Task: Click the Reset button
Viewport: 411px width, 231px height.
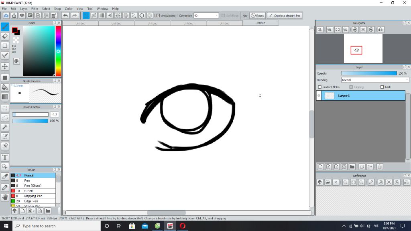Action: click(x=257, y=16)
